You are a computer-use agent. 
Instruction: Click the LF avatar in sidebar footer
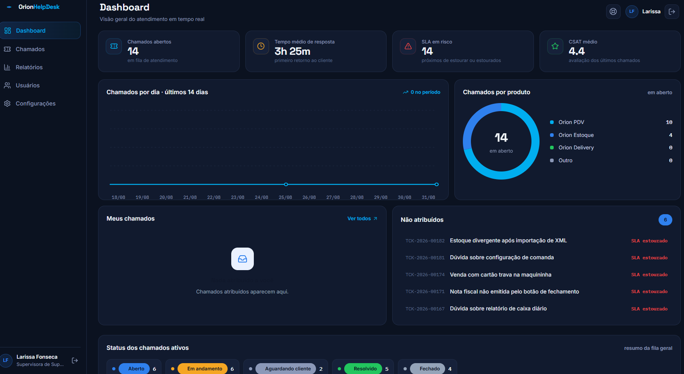6,360
